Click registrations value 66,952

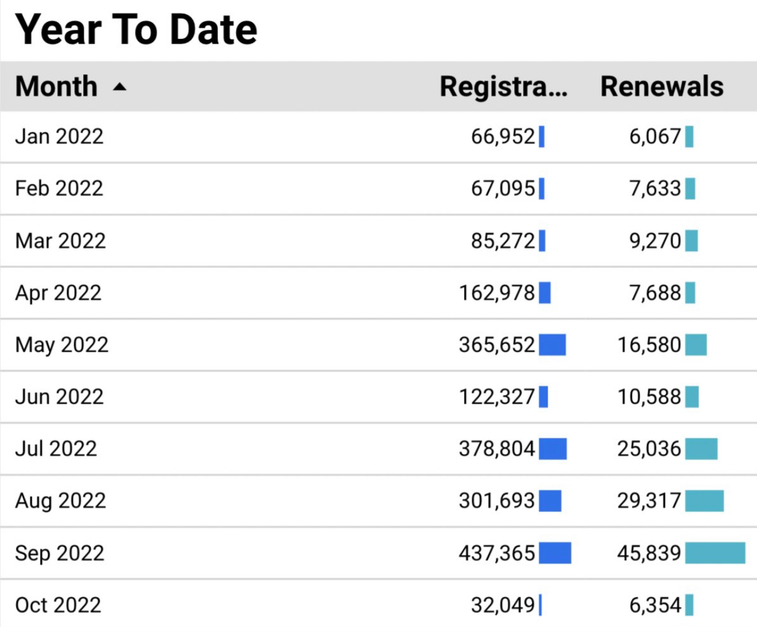click(x=503, y=137)
